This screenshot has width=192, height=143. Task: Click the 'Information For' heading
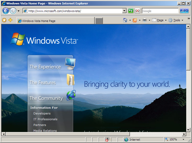coord(44,108)
